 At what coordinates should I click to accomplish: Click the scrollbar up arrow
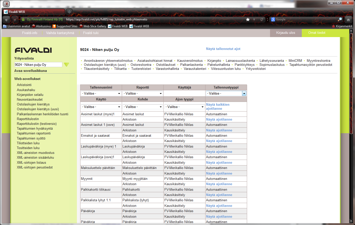point(351,31)
